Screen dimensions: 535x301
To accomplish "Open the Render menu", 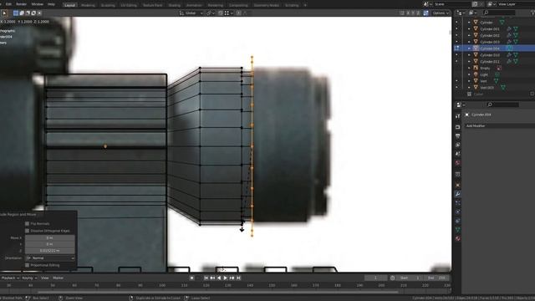I will (22, 4).
